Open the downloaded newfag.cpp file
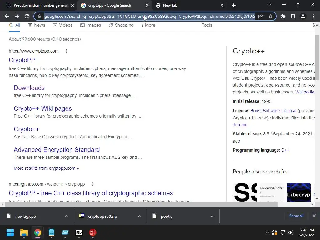 click(x=26, y=216)
